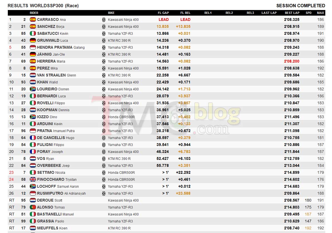Screen dimensions: 332x233
Task: Click the chequered flag icon in PEREZ Mika row
Action: [104, 68]
